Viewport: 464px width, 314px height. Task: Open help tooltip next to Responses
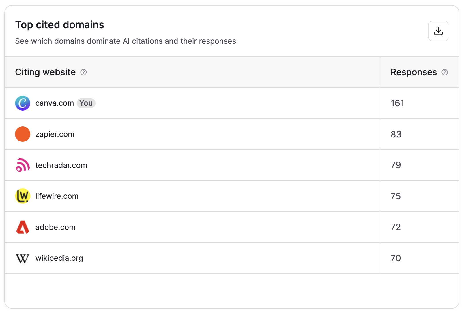click(x=445, y=72)
